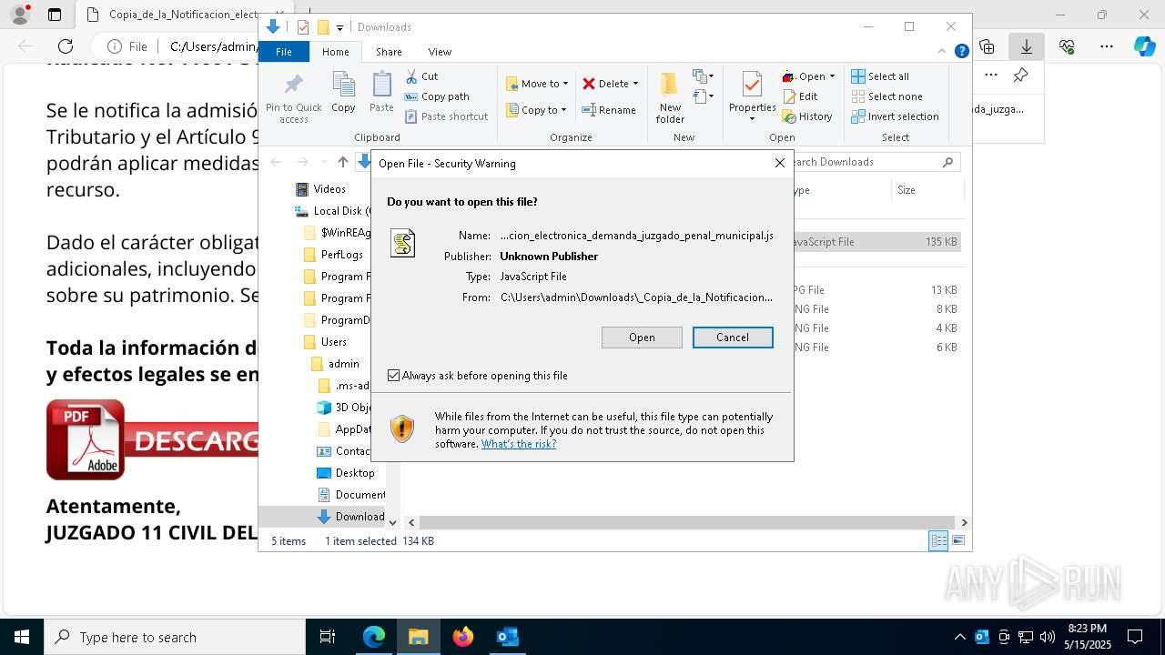This screenshot has height=655, width=1165.
Task: Click Paste shortcut in ribbon
Action: 447,116
